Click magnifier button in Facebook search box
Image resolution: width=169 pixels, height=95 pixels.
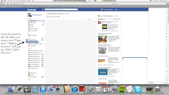(x=77, y=9)
